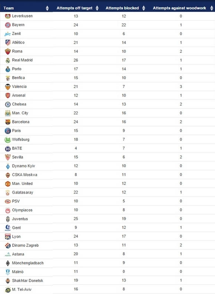The width and height of the screenshot is (215, 294).
Task: Sort by Attempts against woodwork arrows
Action: point(212,8)
